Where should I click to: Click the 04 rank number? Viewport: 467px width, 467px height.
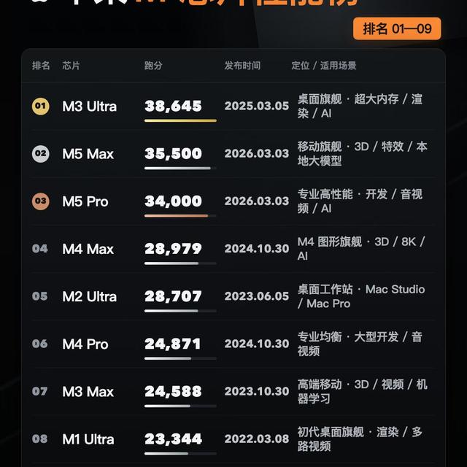click(x=40, y=249)
